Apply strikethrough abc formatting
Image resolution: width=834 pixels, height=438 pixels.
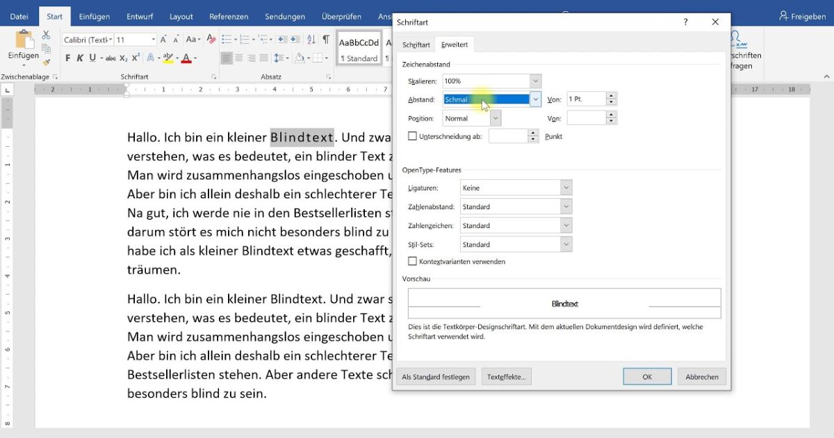tap(111, 58)
